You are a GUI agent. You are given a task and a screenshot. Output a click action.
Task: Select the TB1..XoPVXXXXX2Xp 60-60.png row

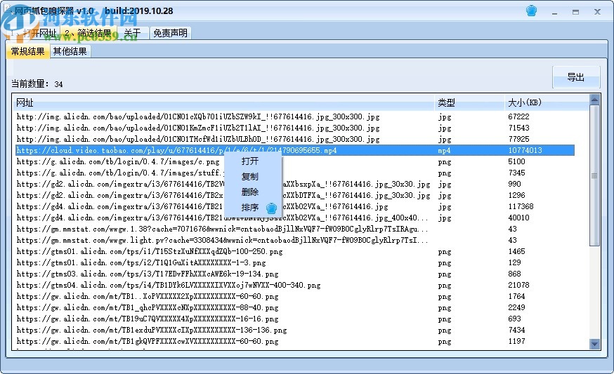click(295, 297)
